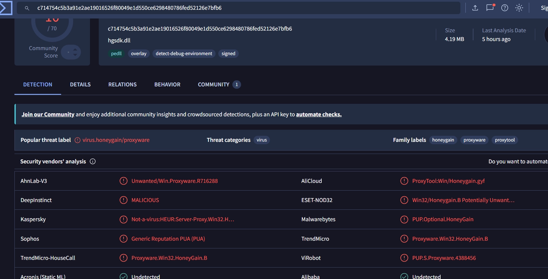This screenshot has width=548, height=279.
Task: Click the check icon for Acronis (Static ML)
Action: point(124,276)
